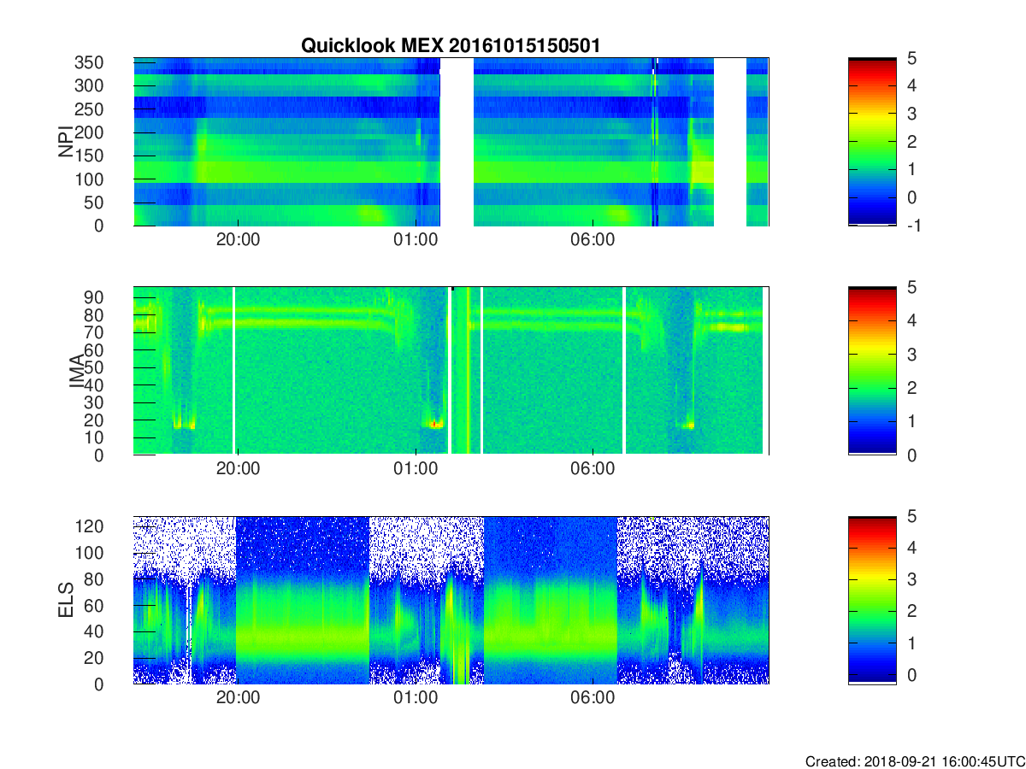Click the 5 label on NPI color bar
The height and width of the screenshot is (769, 1026).
(x=911, y=58)
